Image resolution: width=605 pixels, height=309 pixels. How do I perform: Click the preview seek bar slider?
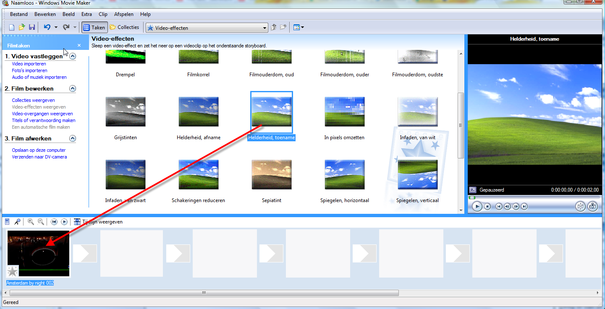[473, 197]
